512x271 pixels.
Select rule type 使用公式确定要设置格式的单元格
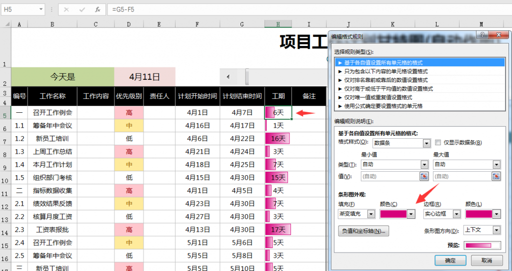coord(419,106)
